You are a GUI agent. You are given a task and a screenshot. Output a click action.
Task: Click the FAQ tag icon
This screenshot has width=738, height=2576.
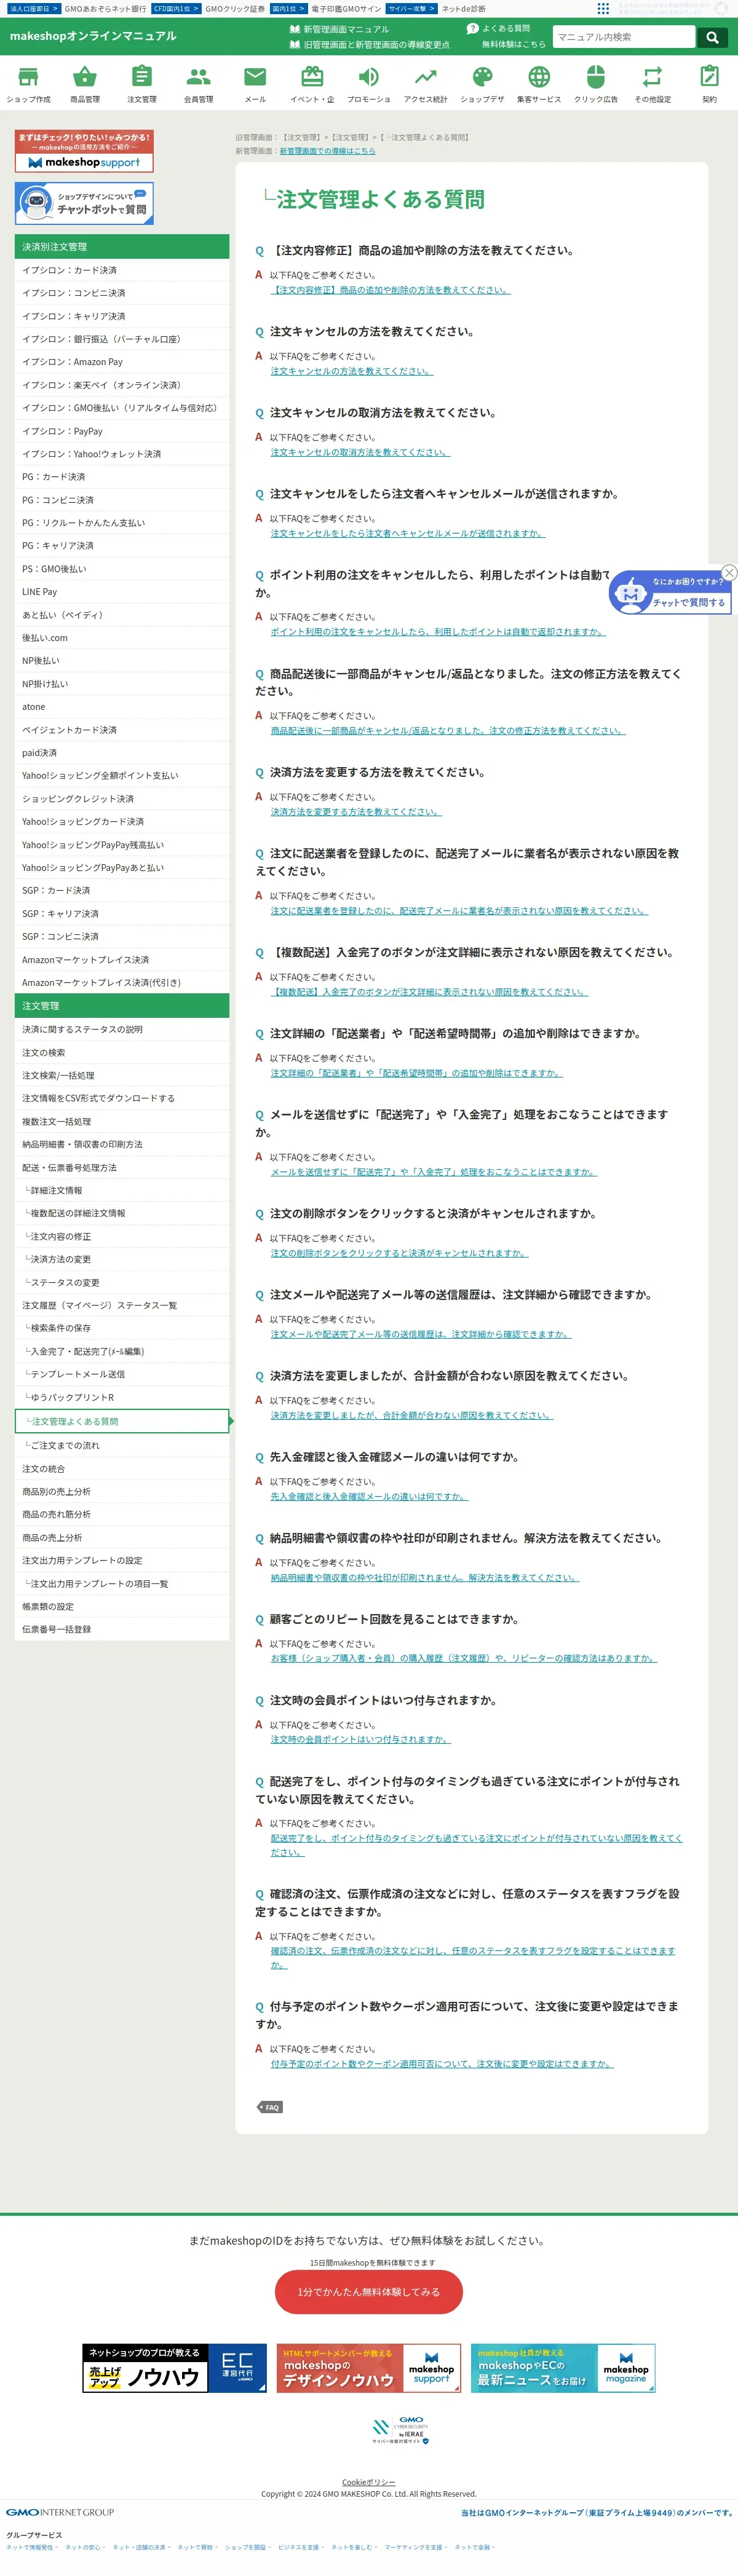pyautogui.click(x=270, y=2107)
